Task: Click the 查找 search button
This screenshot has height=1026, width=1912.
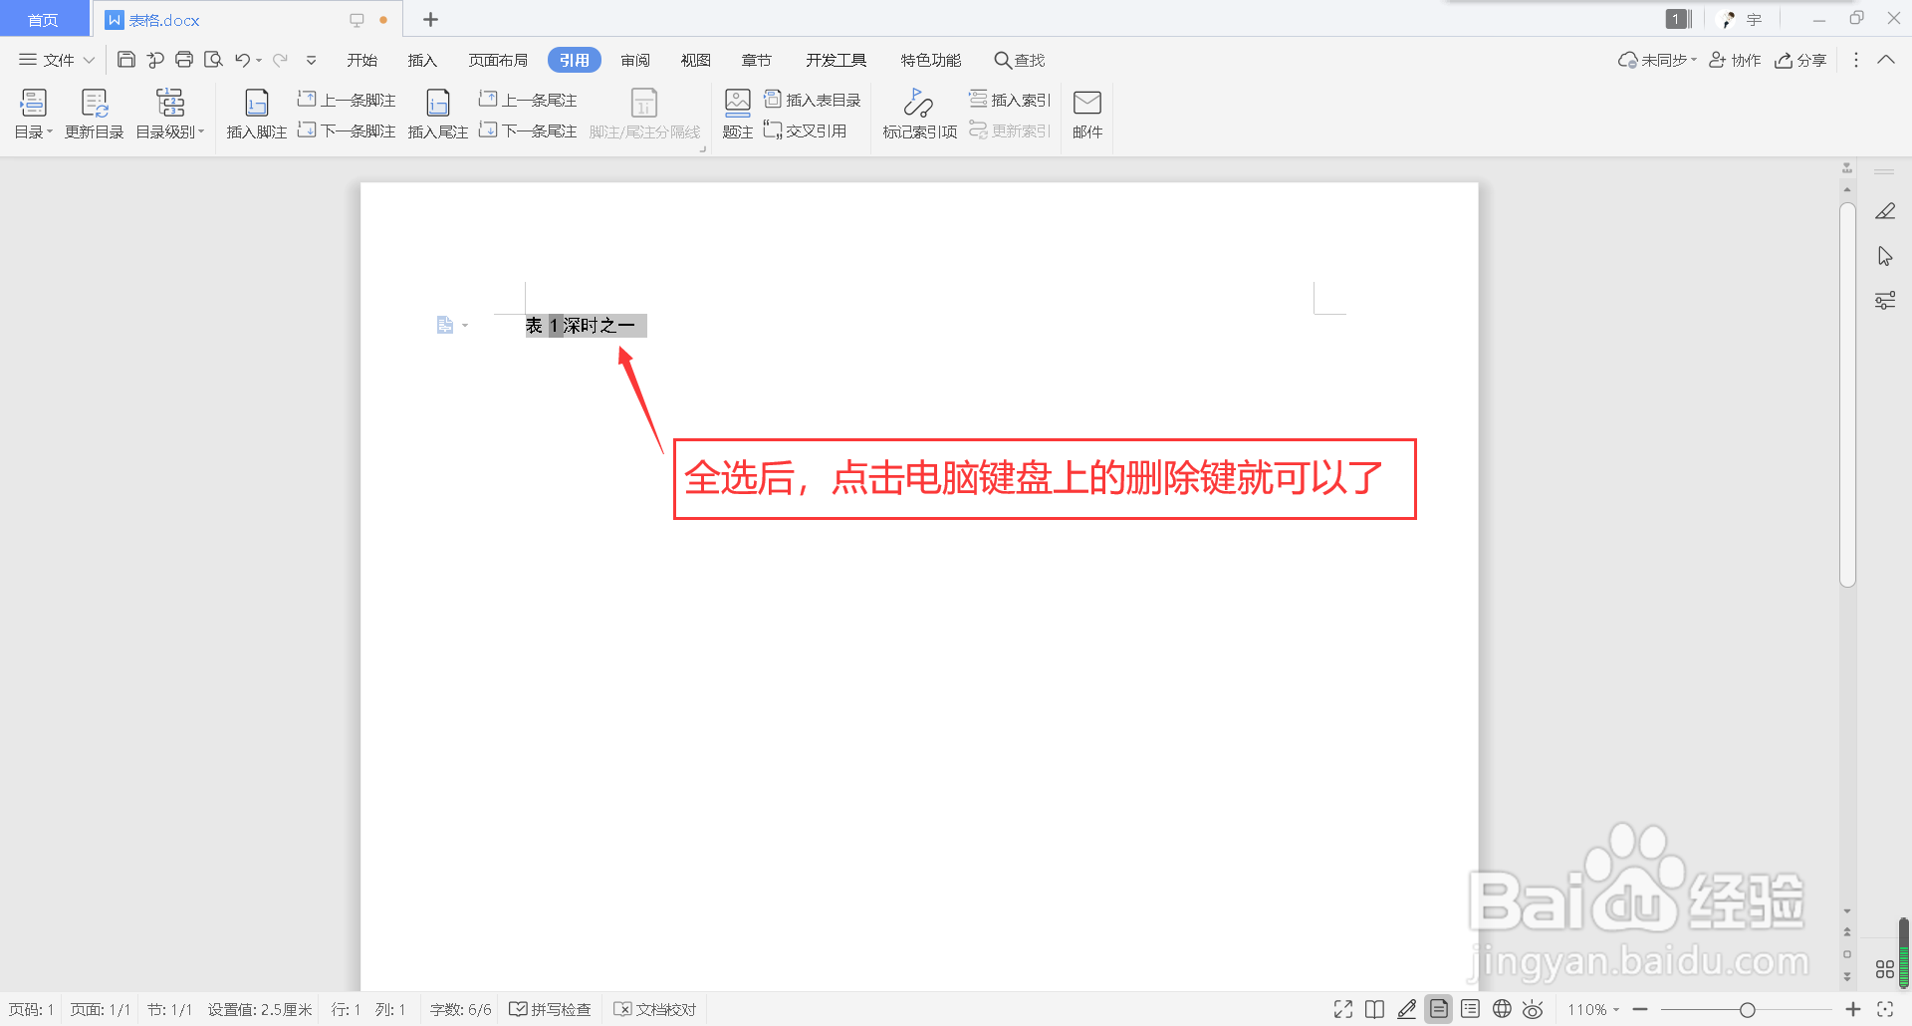Action: (x=1020, y=60)
